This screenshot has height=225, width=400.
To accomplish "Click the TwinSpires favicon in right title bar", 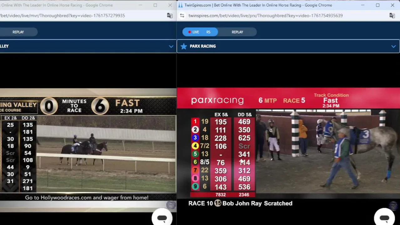I will click(x=180, y=5).
